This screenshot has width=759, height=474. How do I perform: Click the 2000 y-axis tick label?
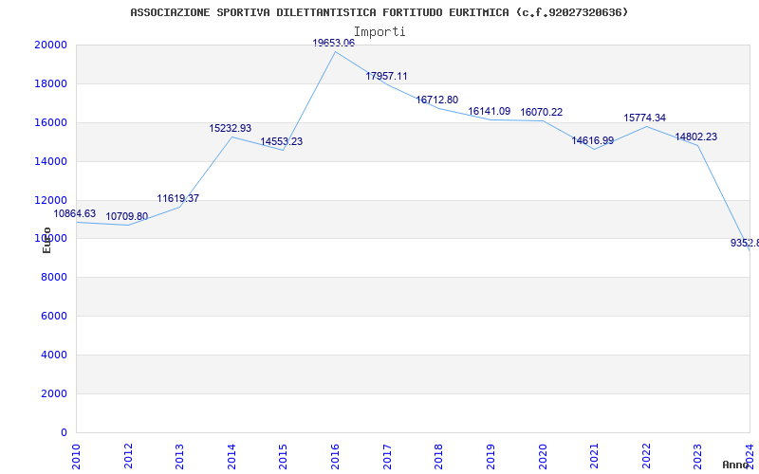click(x=54, y=393)
